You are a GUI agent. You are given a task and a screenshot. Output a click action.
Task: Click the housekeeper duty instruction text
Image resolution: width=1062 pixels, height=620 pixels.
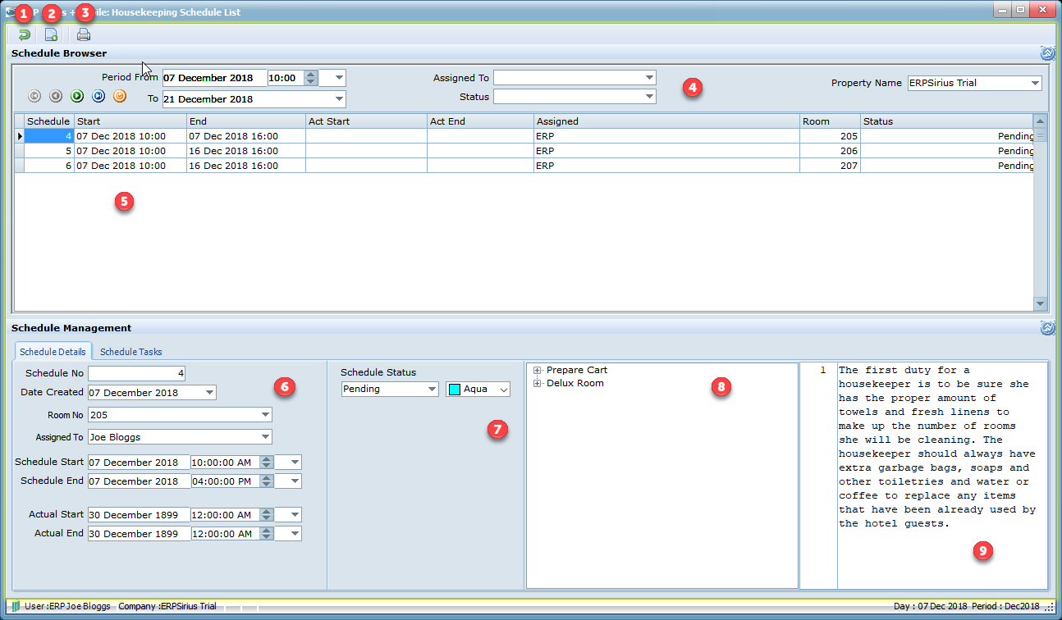click(x=937, y=447)
